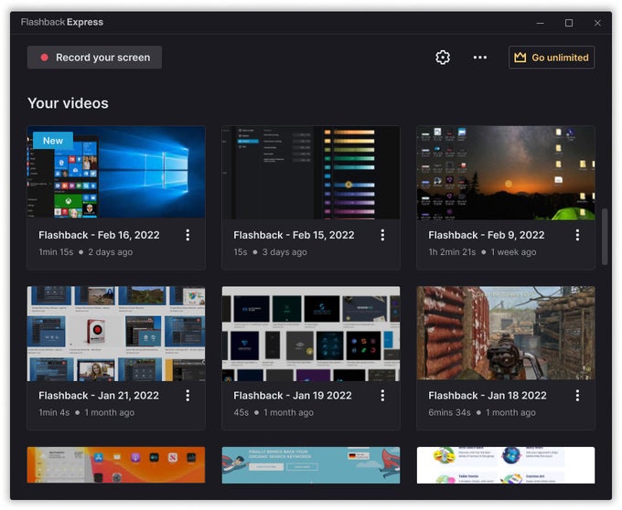
Task: Open the Jan 21, 2022 video thumbnail
Action: pos(116,334)
